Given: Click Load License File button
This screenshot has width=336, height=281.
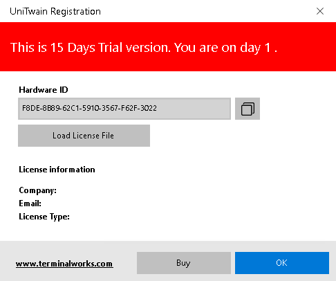Looking at the screenshot, I should 84,136.
